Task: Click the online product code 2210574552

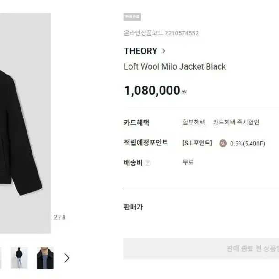Action: point(182,33)
